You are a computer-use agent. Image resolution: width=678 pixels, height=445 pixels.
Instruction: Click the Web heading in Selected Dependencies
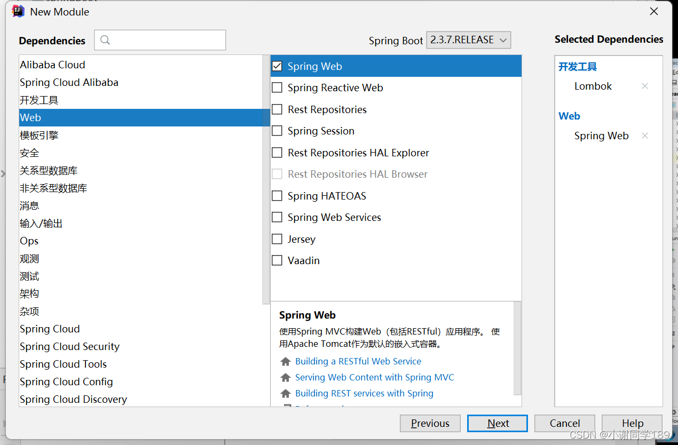tap(569, 116)
